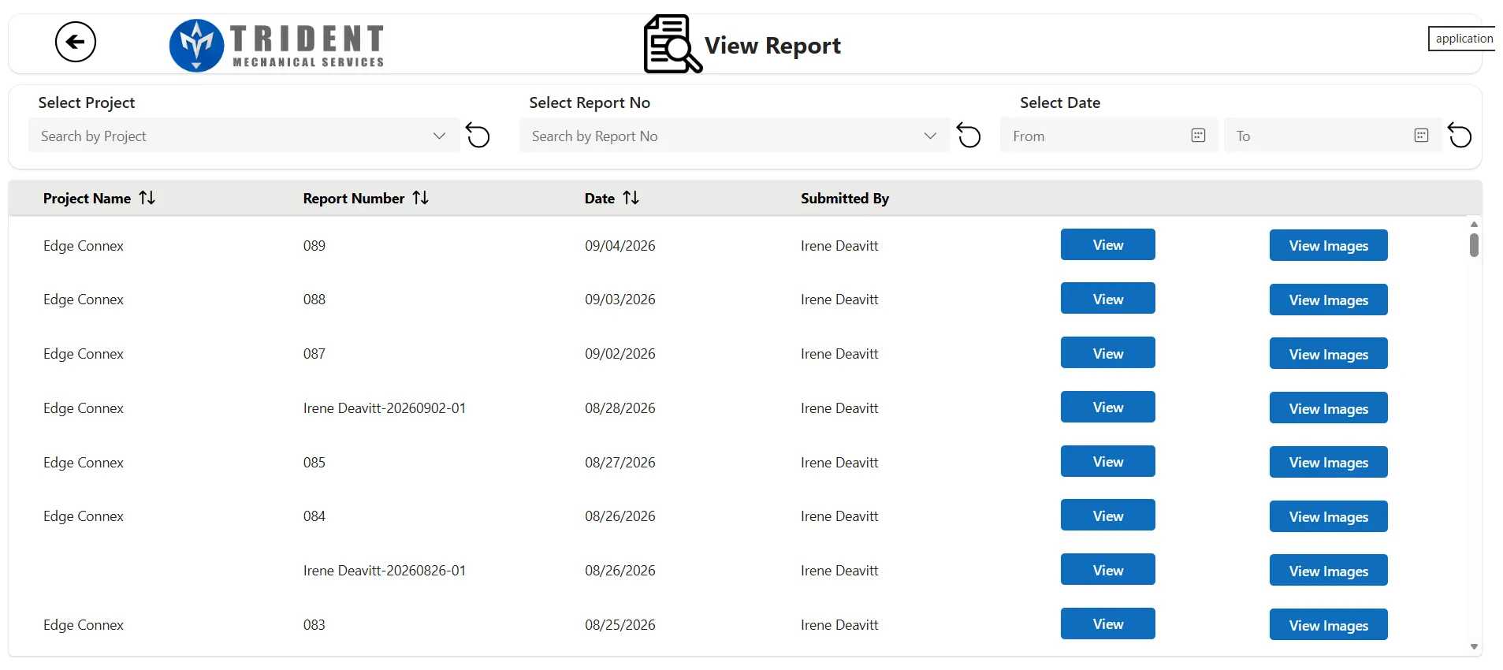1503x670 pixels.
Task: Expand the Search by Report No dropdown
Action: click(x=930, y=136)
